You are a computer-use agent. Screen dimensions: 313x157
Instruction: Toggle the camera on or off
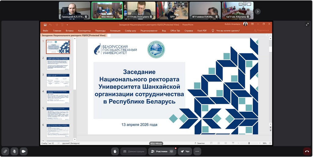pos(23,151)
